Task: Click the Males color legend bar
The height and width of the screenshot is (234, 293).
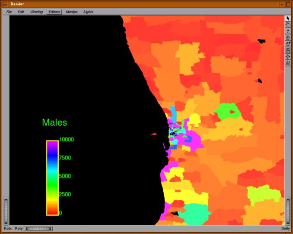Action: [52, 177]
